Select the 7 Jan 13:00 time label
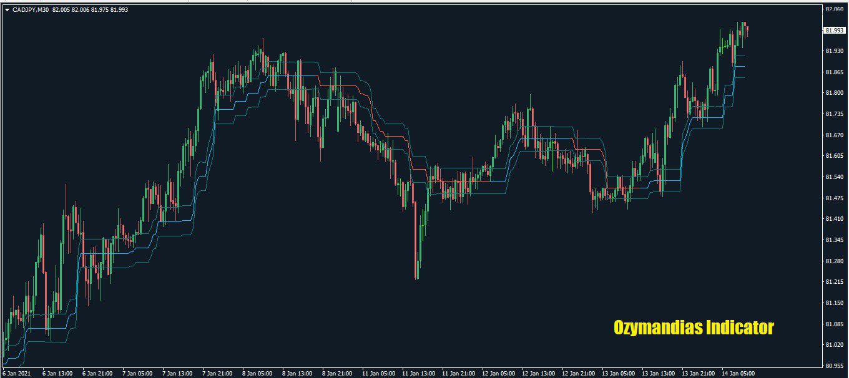The height and width of the screenshot is (378, 849). 177,374
